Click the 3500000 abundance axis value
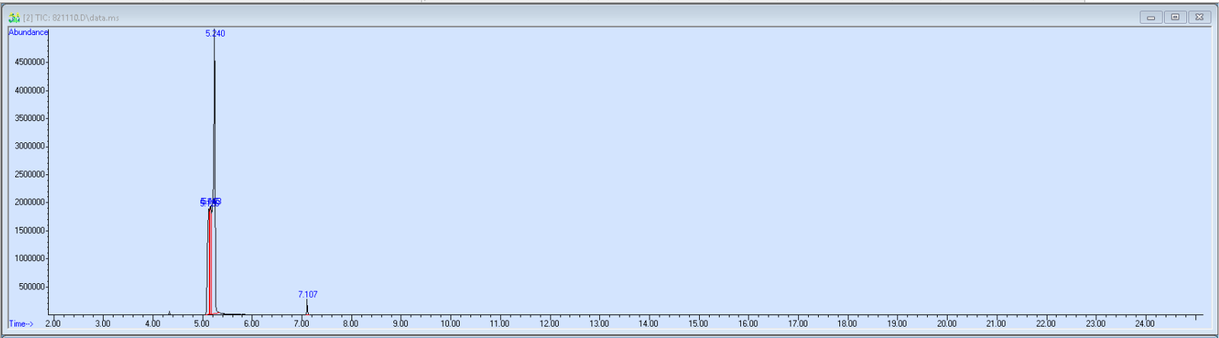 pos(30,118)
